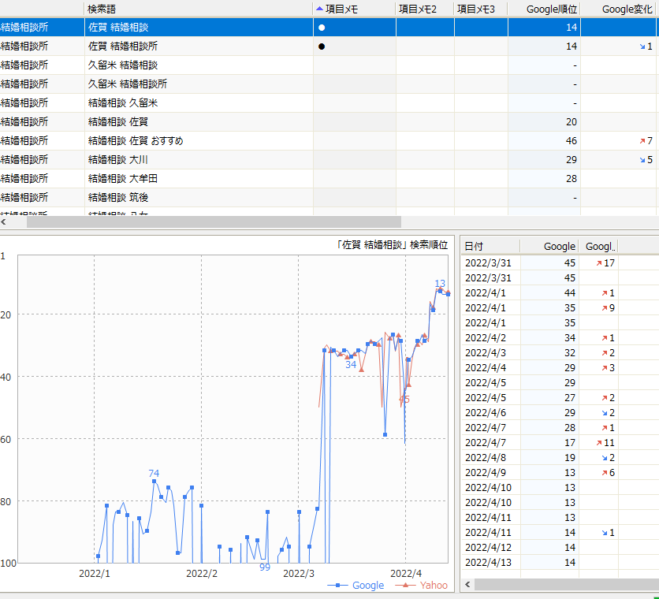
Task: Select the 2022/4/4 history row
Action: tap(560, 368)
